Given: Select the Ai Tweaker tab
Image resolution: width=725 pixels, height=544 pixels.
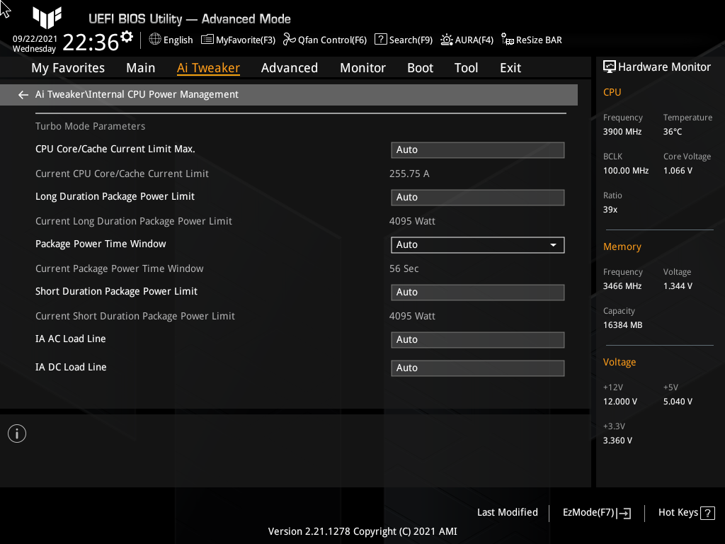Looking at the screenshot, I should [208, 68].
